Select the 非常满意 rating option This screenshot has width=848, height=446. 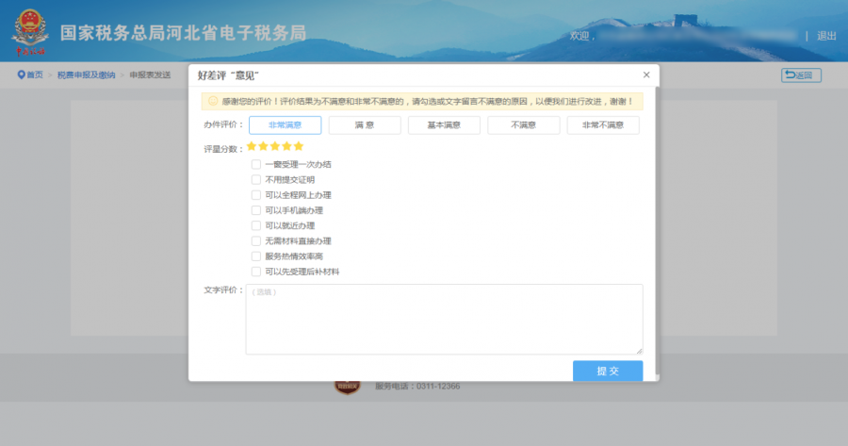click(x=285, y=124)
